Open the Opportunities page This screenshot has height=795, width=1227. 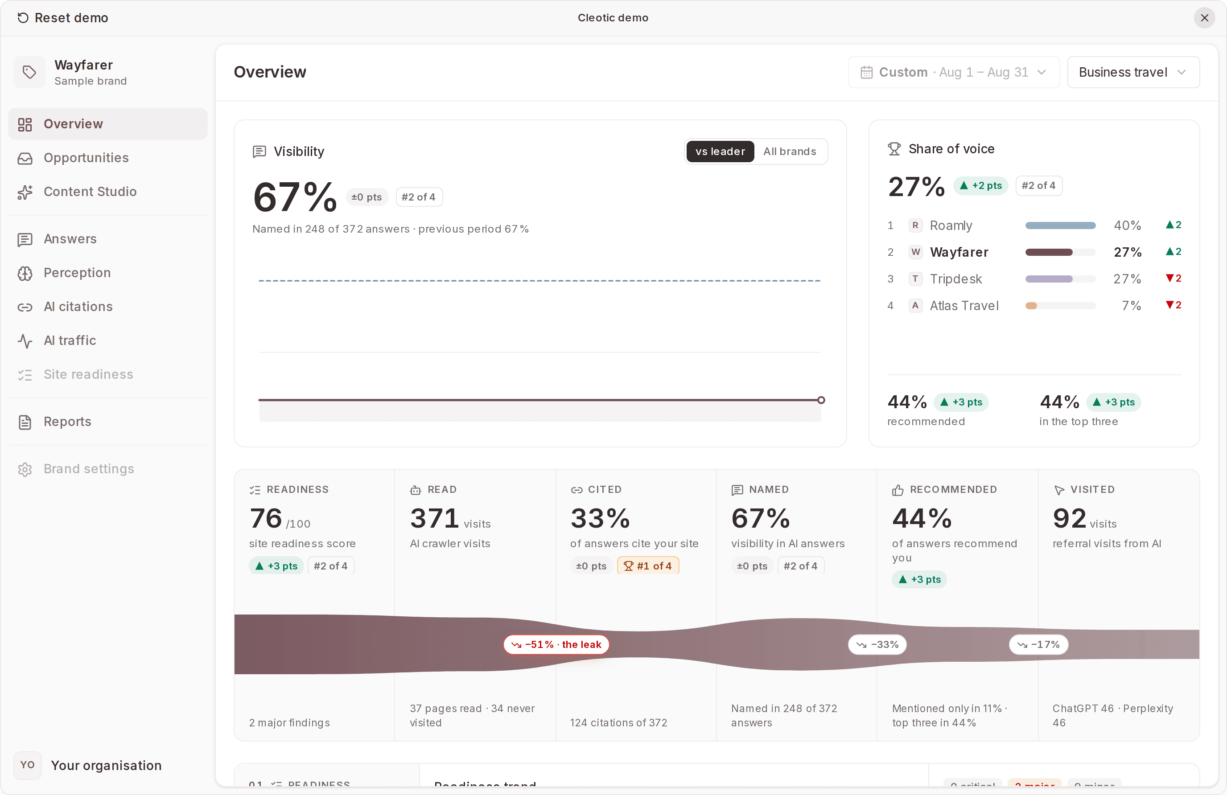[x=108, y=158]
